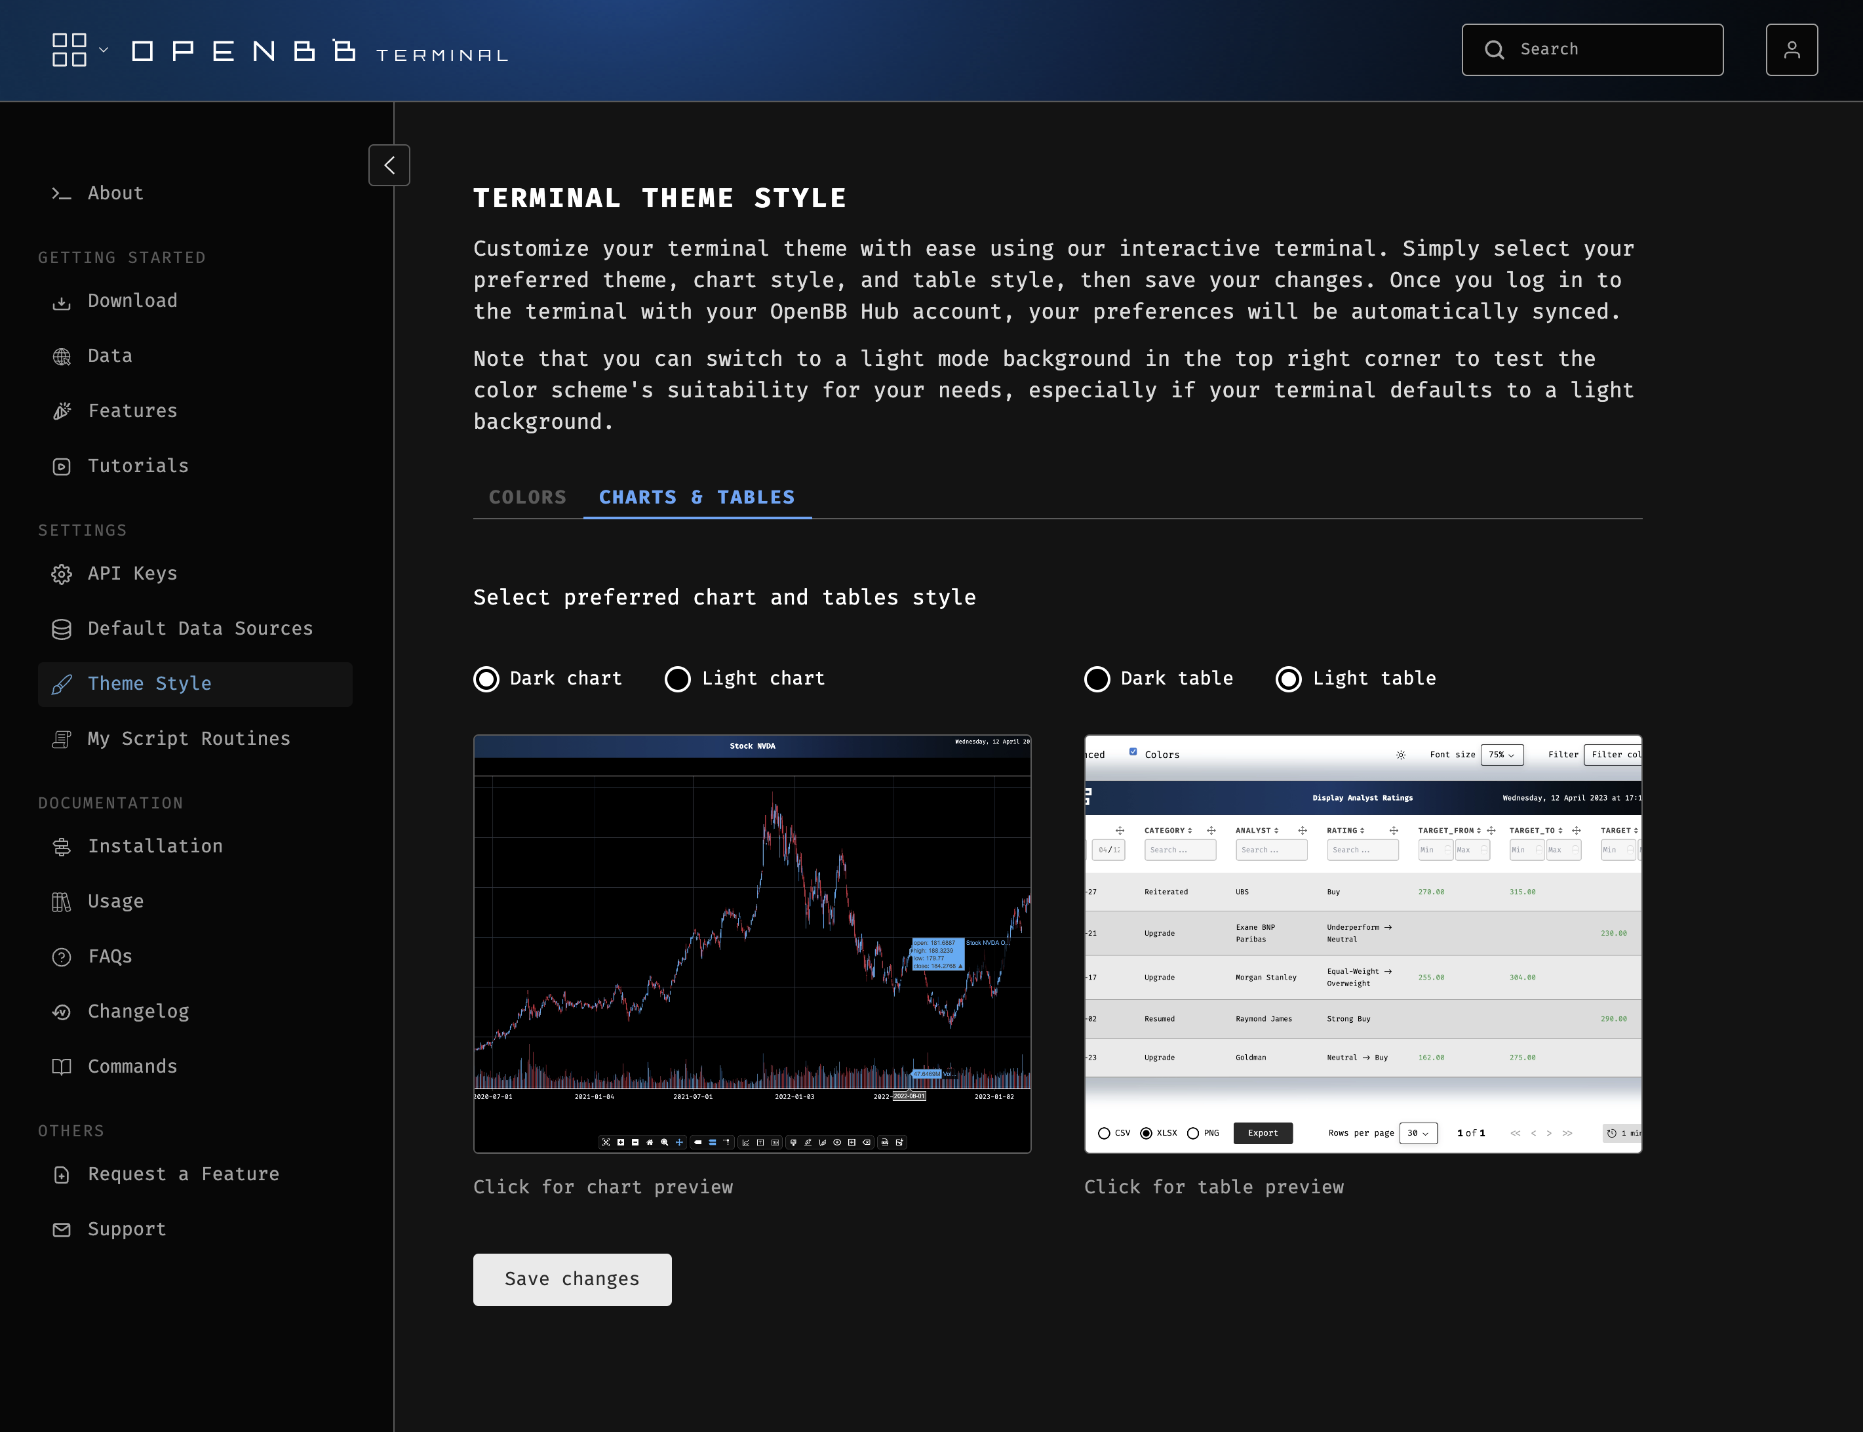Screen dimensions: 1863x1432
Task: Click the Export button in table preview
Action: pyautogui.click(x=1262, y=1134)
